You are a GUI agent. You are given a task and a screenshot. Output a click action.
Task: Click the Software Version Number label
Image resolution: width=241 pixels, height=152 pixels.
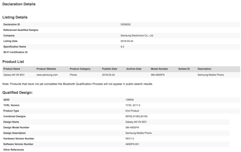tap(18, 144)
